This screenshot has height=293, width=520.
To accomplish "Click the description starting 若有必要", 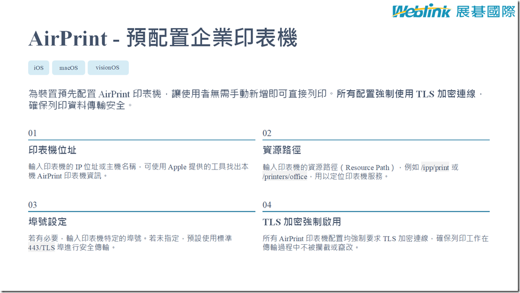I will tap(130, 243).
